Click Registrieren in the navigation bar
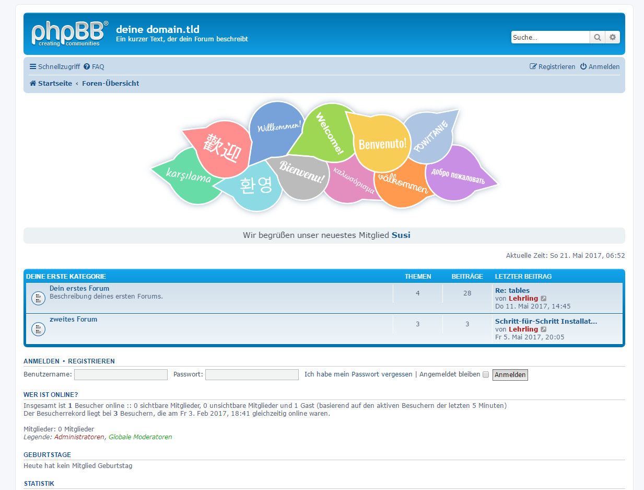Viewport: 644px width, 490px height. point(553,67)
